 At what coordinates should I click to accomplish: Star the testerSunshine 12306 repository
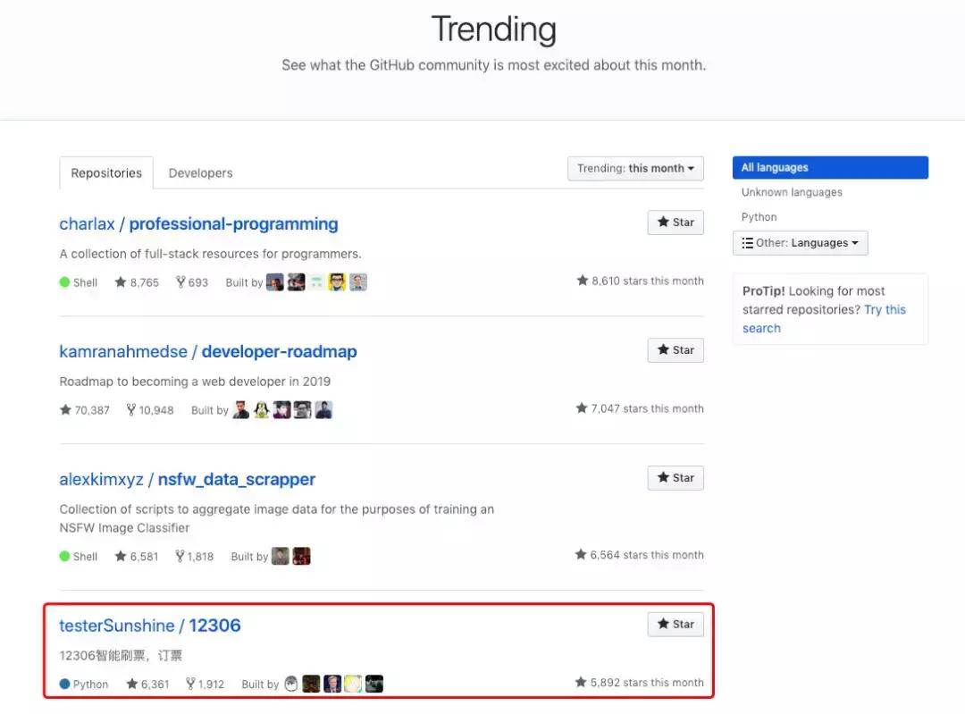pos(675,624)
